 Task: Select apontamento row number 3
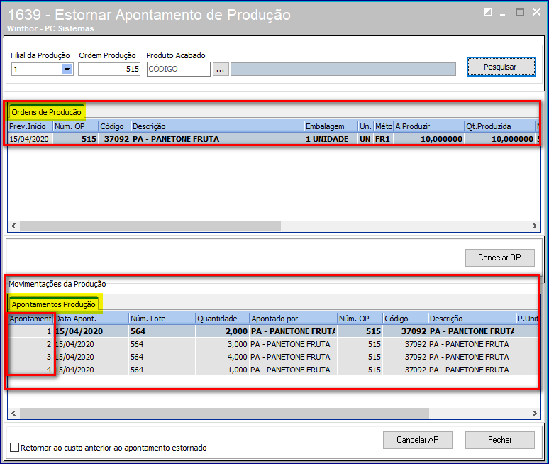(x=273, y=357)
